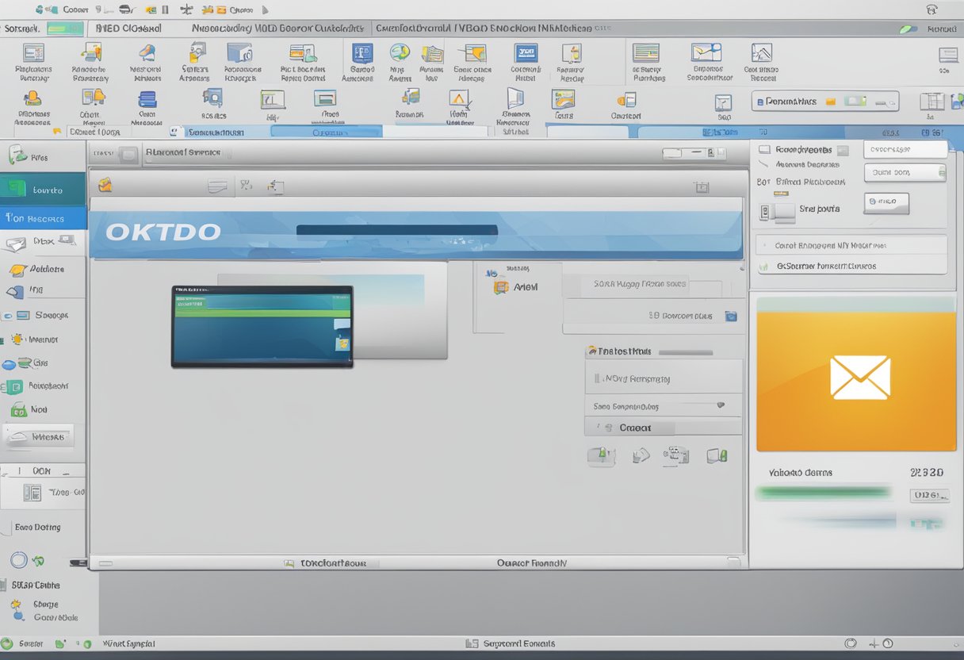Screen dimensions: 964x660
Task: Click the scissors icon near the top toolbar
Action: coord(186,9)
